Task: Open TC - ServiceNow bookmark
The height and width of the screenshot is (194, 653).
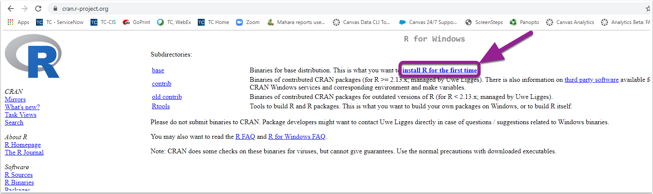Action: coord(60,22)
